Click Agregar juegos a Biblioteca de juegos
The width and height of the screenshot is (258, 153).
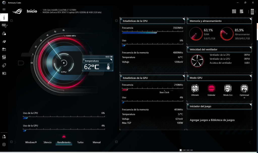(212, 120)
